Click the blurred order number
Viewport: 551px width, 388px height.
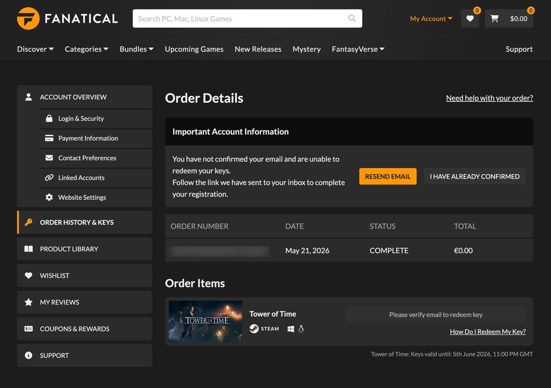(x=220, y=251)
